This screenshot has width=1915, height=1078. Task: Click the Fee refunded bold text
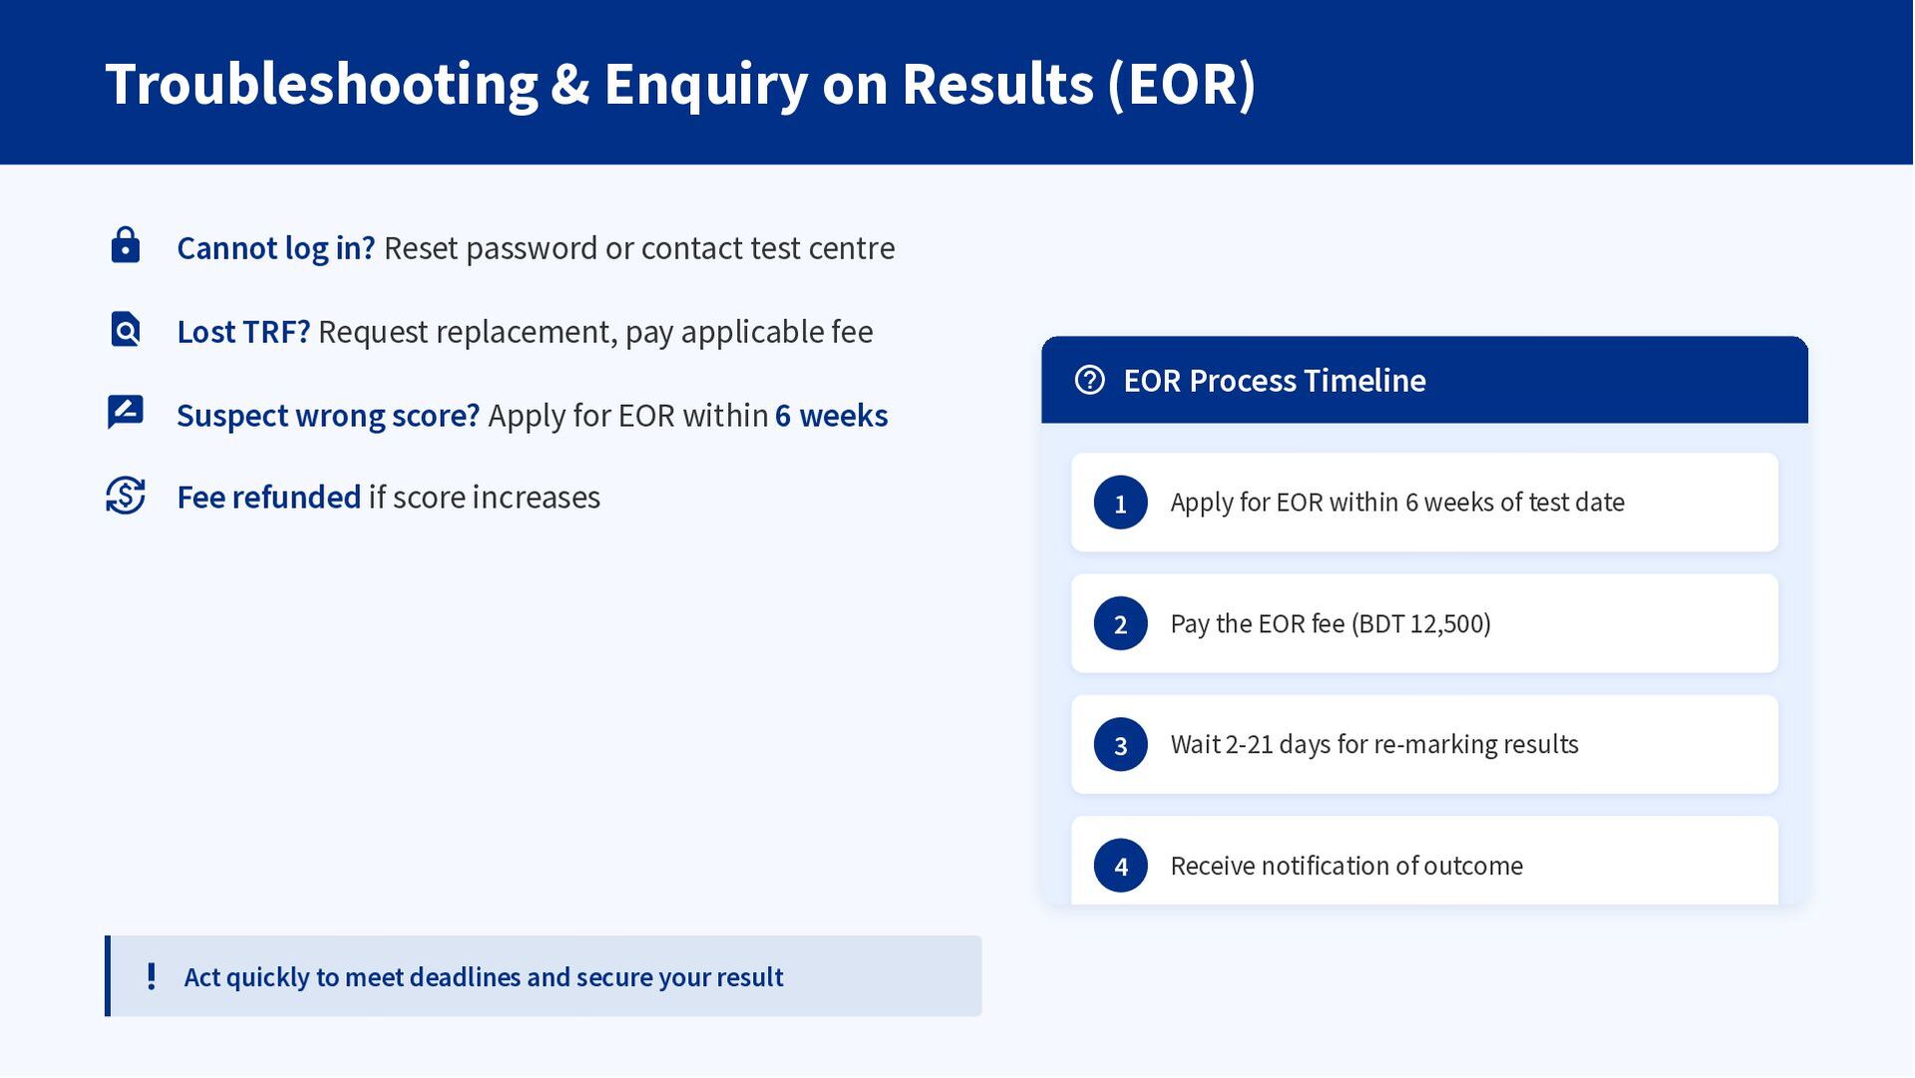coord(268,497)
